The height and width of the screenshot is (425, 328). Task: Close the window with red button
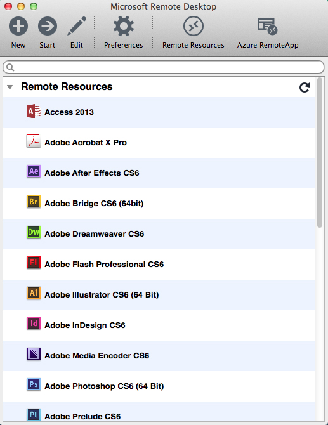tap(8, 6)
